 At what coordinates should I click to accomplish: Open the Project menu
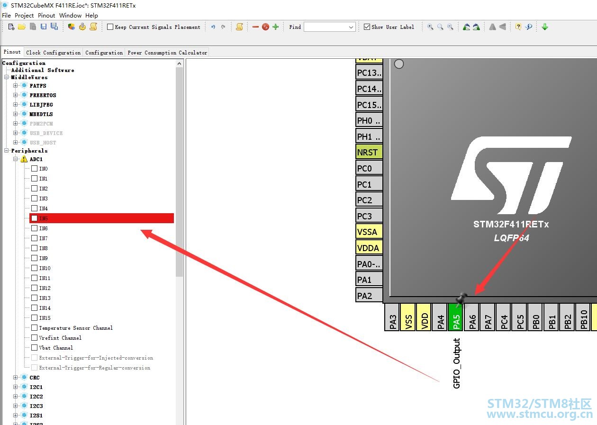point(24,15)
